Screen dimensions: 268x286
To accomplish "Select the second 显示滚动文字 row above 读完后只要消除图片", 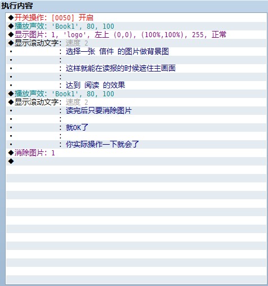I will click(136, 102).
